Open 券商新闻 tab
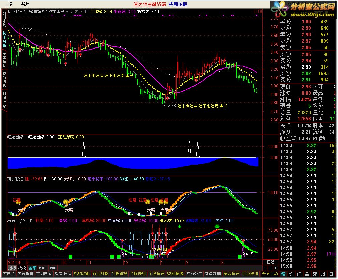The image size is (338, 279). point(213,274)
